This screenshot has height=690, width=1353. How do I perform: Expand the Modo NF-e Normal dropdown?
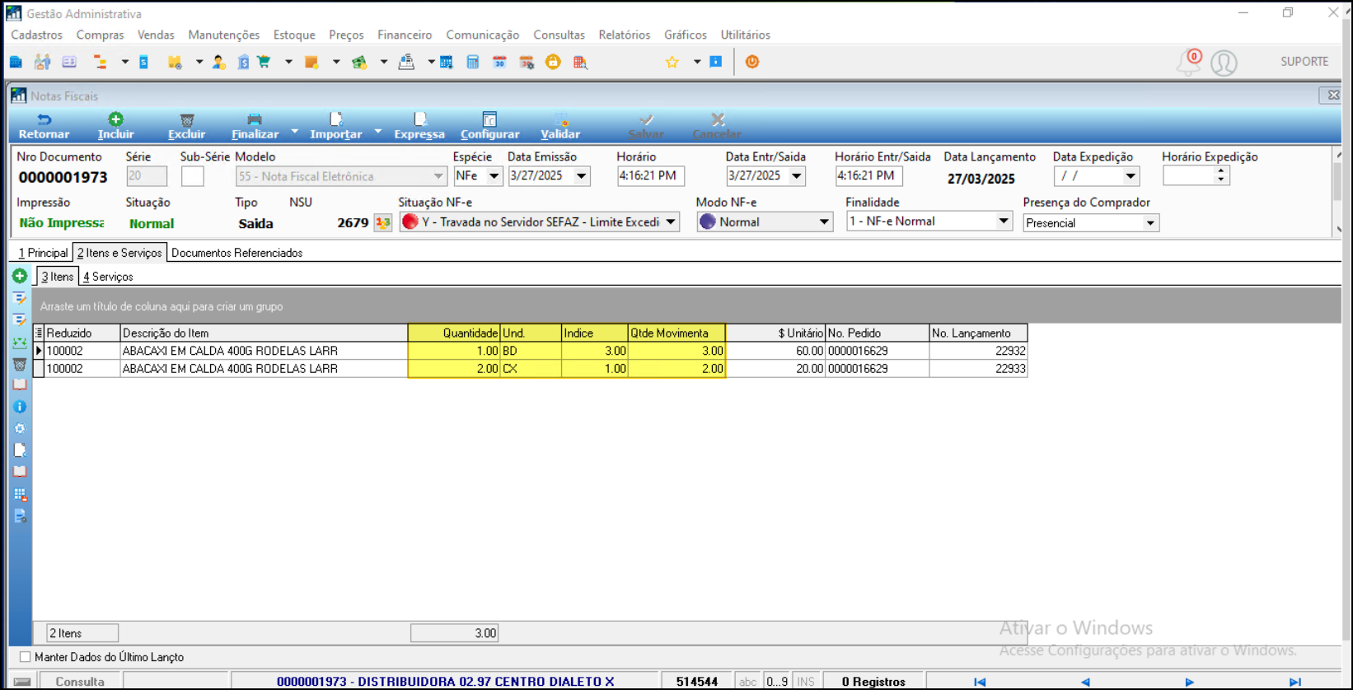pos(824,222)
